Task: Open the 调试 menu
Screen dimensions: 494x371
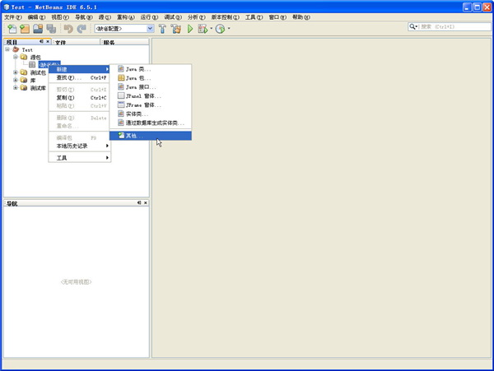Action: pos(173,17)
